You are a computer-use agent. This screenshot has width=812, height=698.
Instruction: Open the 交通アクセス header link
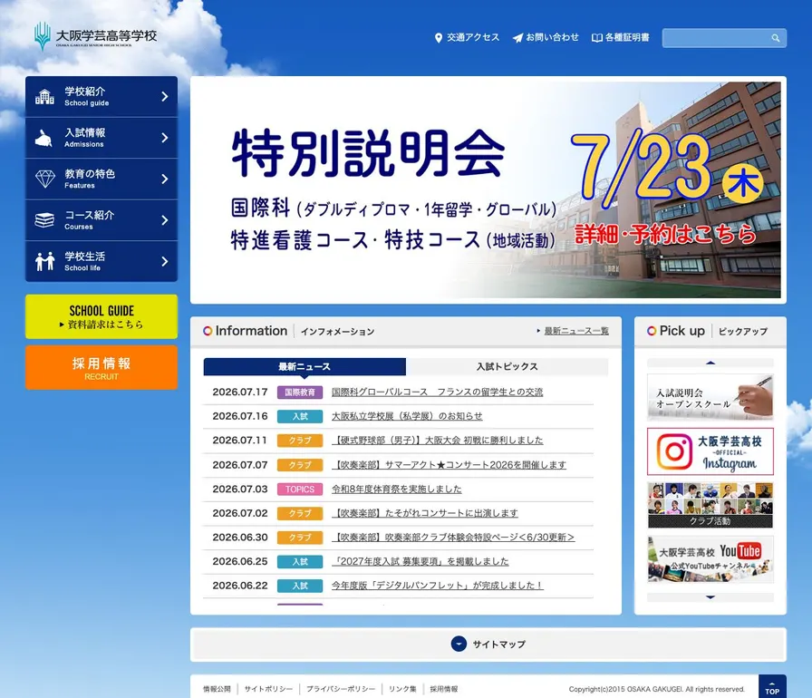pos(467,38)
